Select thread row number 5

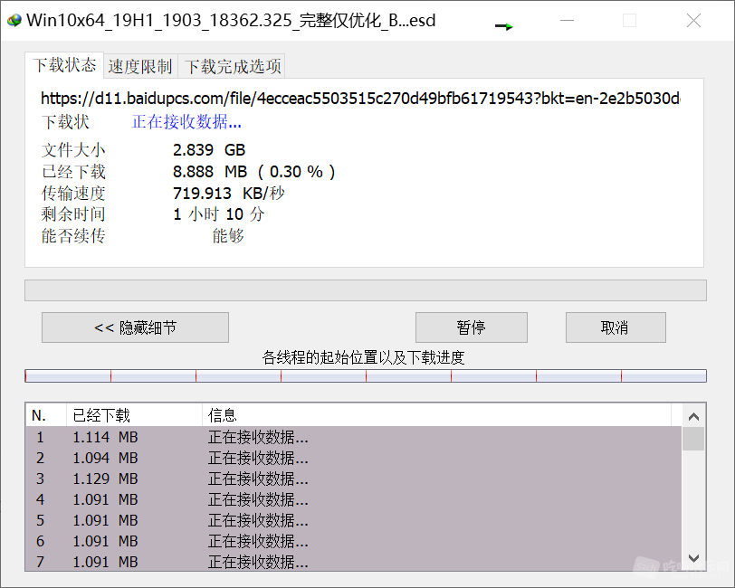click(x=353, y=520)
